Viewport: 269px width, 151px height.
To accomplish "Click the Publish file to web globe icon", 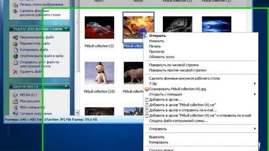I will pyautogui.click(x=16, y=56).
